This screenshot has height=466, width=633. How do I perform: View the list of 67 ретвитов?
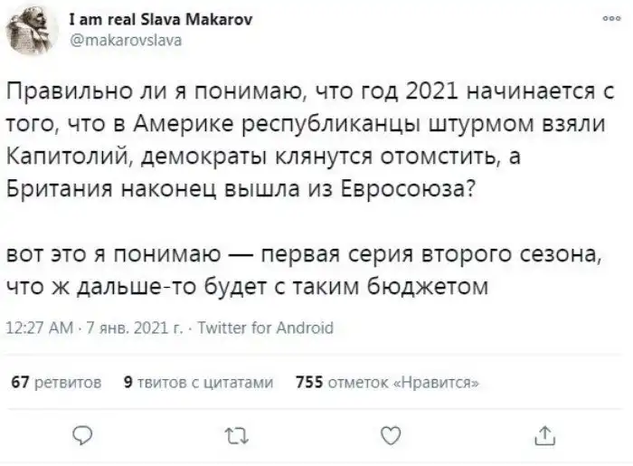coord(54,382)
